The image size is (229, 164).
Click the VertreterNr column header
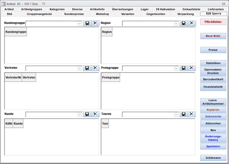(13, 78)
